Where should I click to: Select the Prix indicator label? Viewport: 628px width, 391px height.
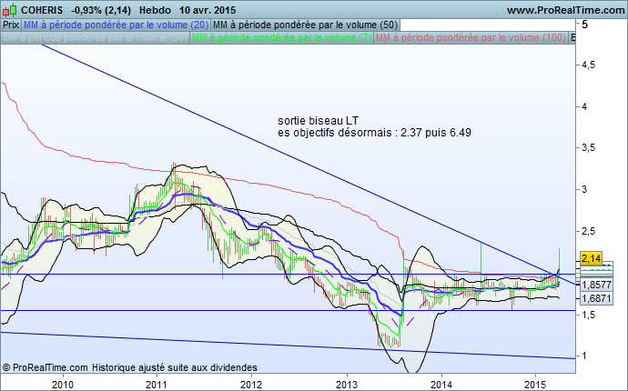pyautogui.click(x=11, y=25)
